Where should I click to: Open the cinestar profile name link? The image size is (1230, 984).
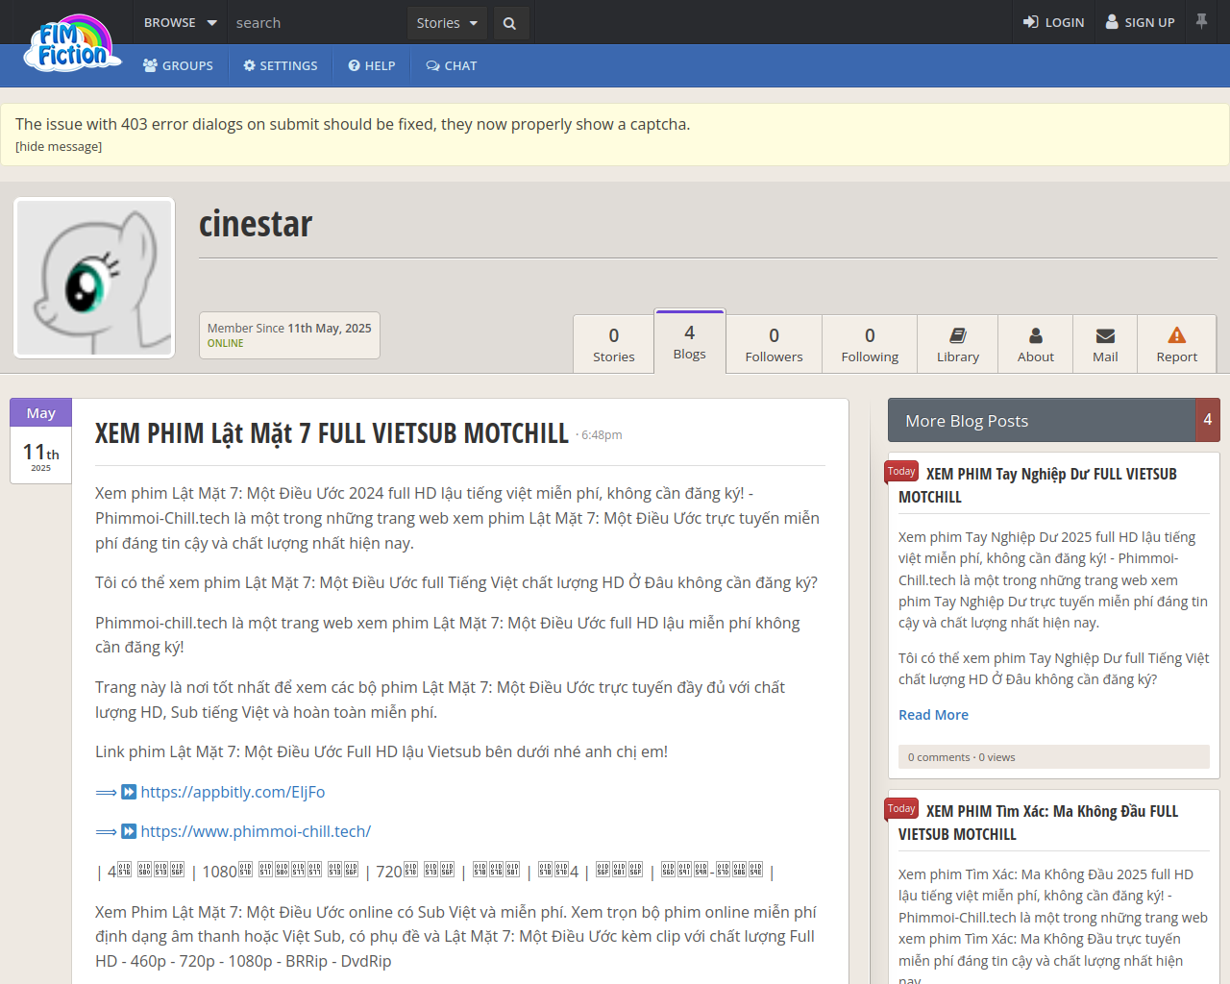[x=256, y=224]
